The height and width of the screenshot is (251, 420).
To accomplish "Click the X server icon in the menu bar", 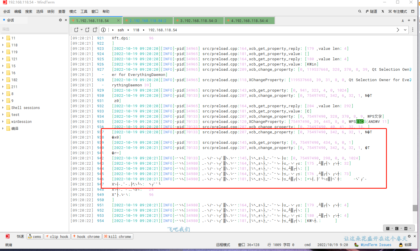I will point(383,12).
